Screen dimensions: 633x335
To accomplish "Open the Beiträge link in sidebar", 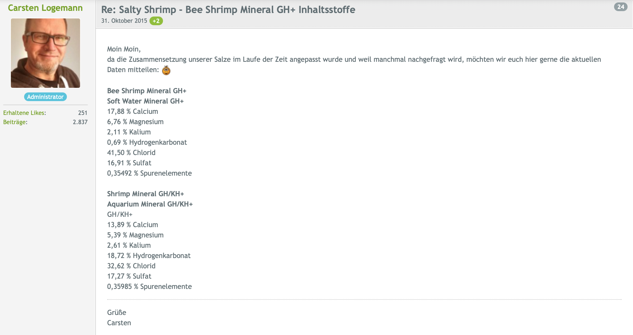I will tap(15, 122).
